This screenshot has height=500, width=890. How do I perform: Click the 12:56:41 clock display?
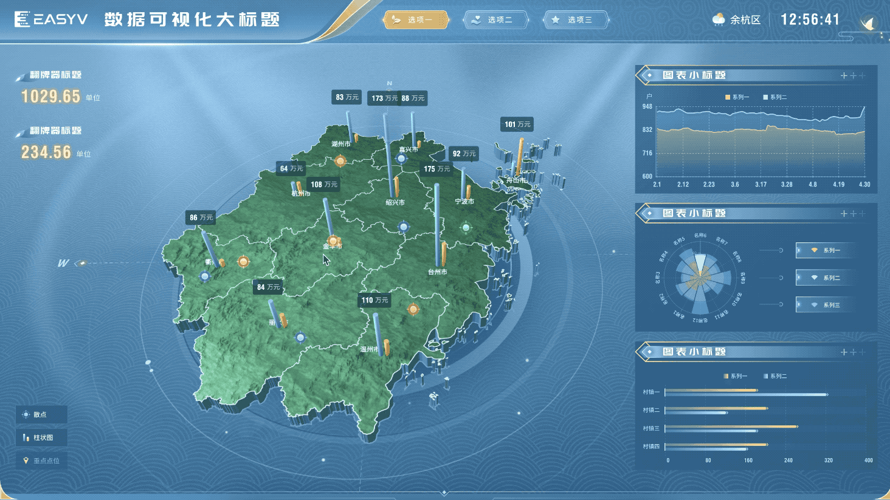[x=810, y=20]
